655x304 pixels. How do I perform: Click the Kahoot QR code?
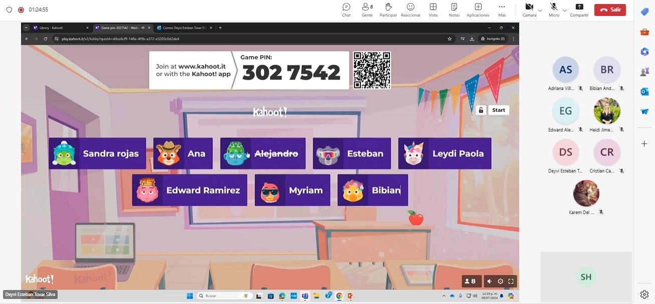click(x=371, y=70)
